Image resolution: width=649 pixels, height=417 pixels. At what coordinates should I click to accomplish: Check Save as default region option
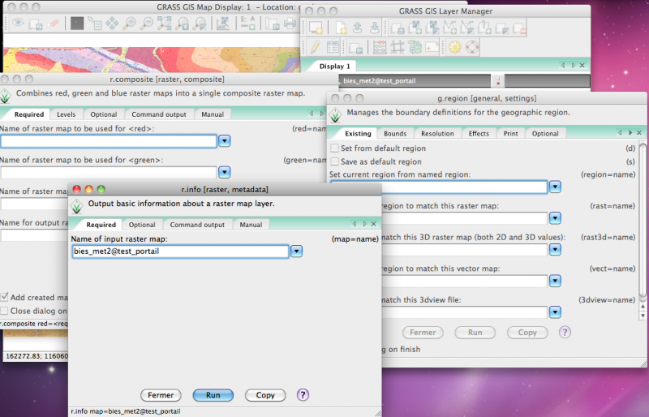pos(335,161)
